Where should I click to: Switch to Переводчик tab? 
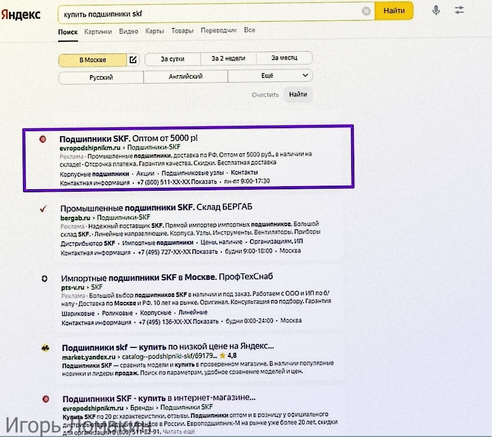pyautogui.click(x=219, y=31)
